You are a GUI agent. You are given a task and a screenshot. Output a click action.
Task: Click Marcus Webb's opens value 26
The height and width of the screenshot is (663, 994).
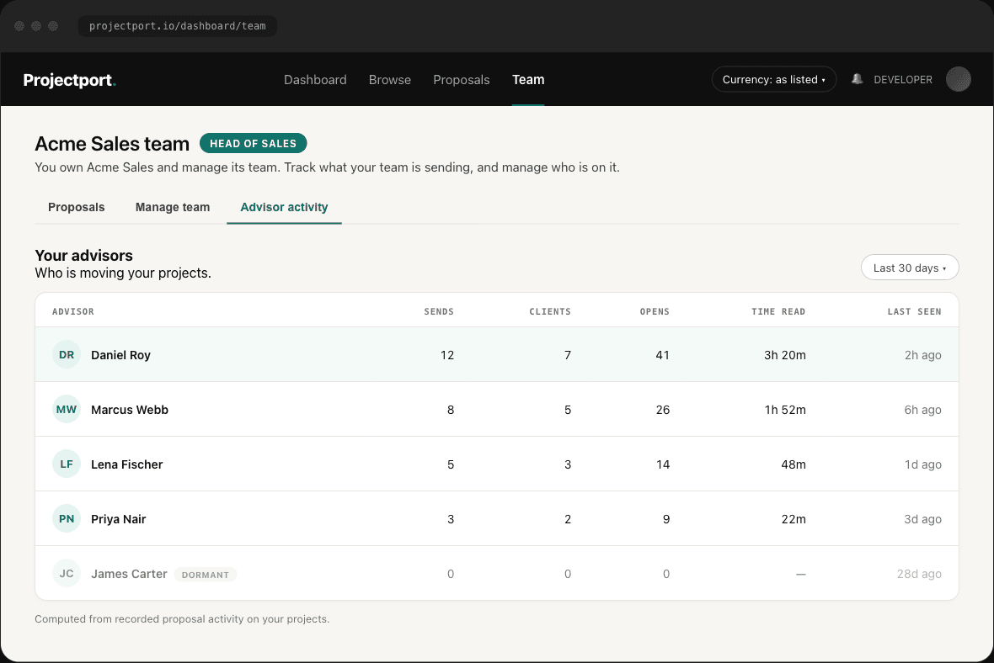click(662, 410)
